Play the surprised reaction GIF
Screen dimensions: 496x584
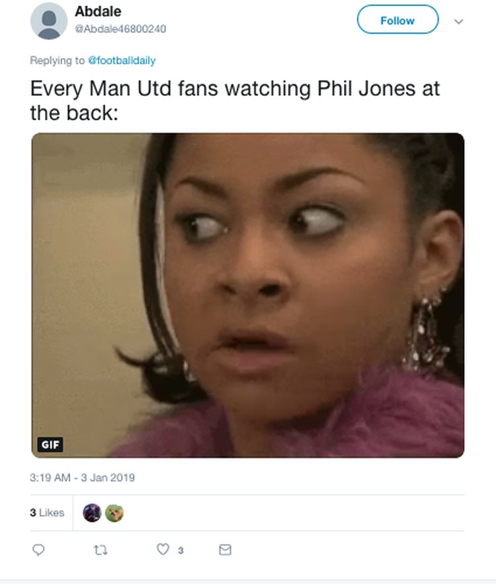pyautogui.click(x=248, y=295)
